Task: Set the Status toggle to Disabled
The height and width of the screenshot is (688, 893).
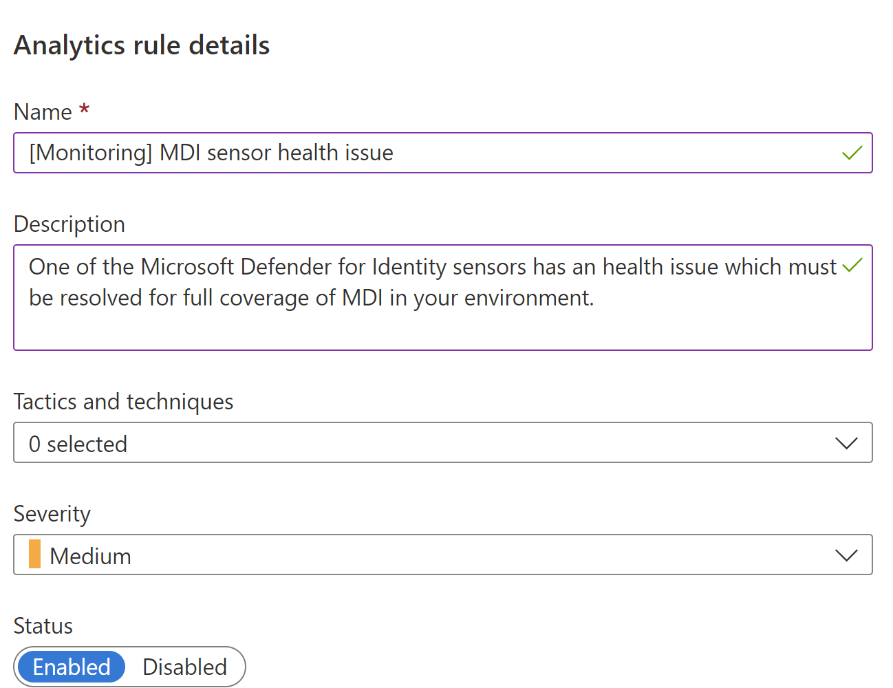Action: pyautogui.click(x=184, y=667)
